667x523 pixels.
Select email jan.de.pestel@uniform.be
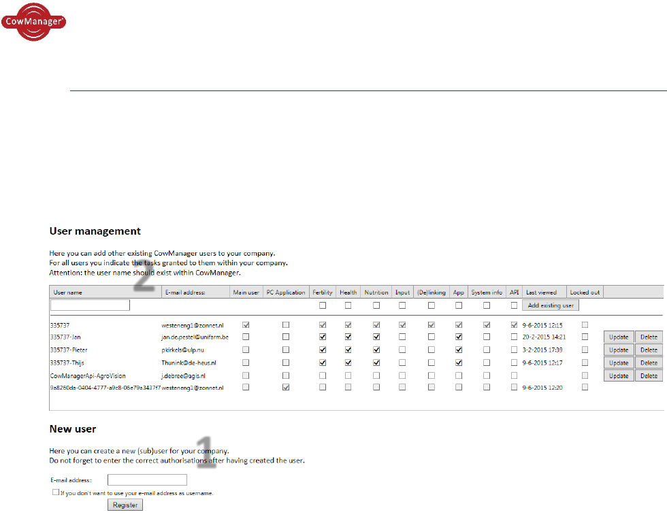[195, 337]
